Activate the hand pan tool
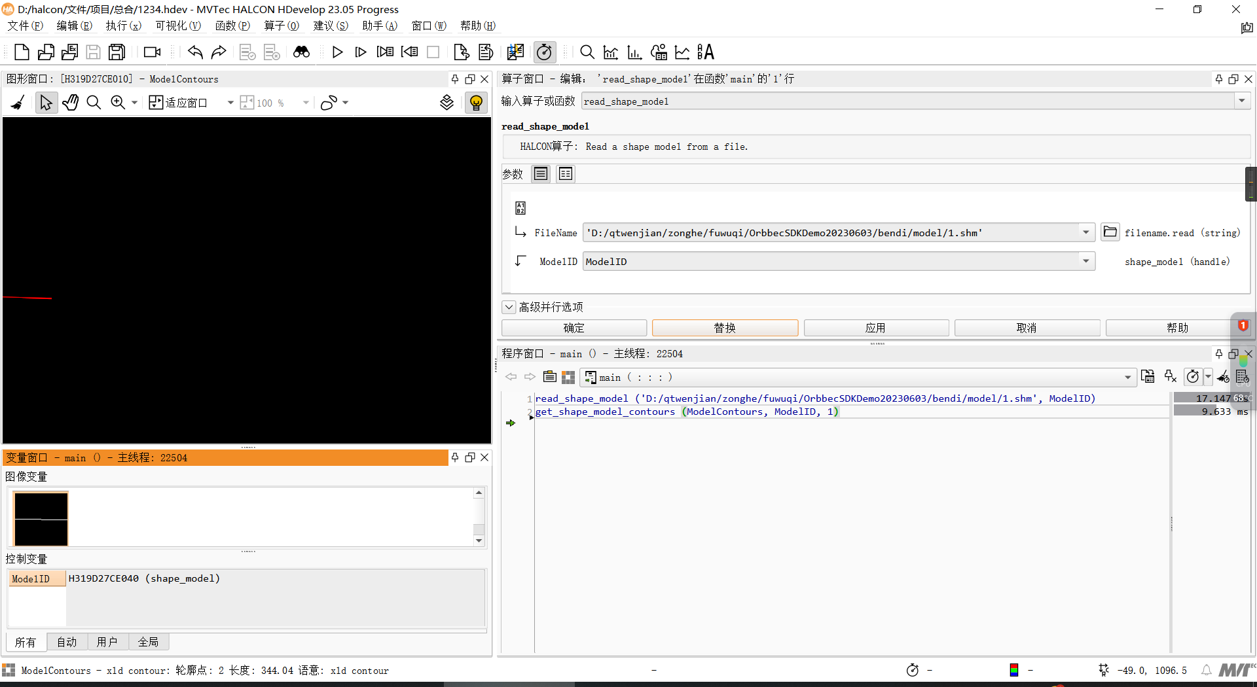 point(70,103)
